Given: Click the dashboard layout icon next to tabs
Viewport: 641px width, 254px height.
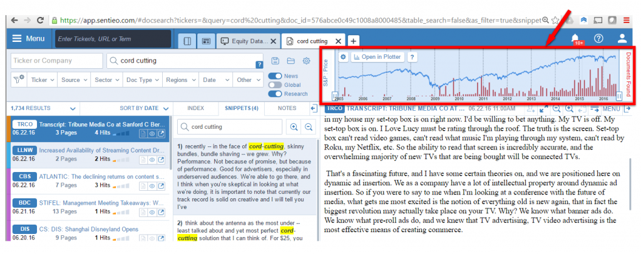Looking at the screenshot, I should [x=206, y=41].
